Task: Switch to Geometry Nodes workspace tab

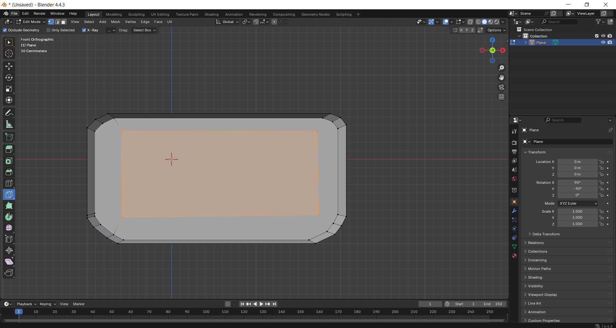Action: click(x=316, y=14)
